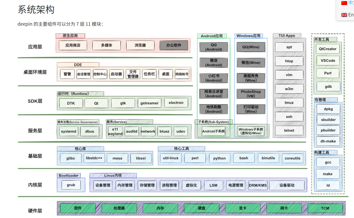Click the grub block under Bootloader
The width and height of the screenshot is (354, 218).
71,185
